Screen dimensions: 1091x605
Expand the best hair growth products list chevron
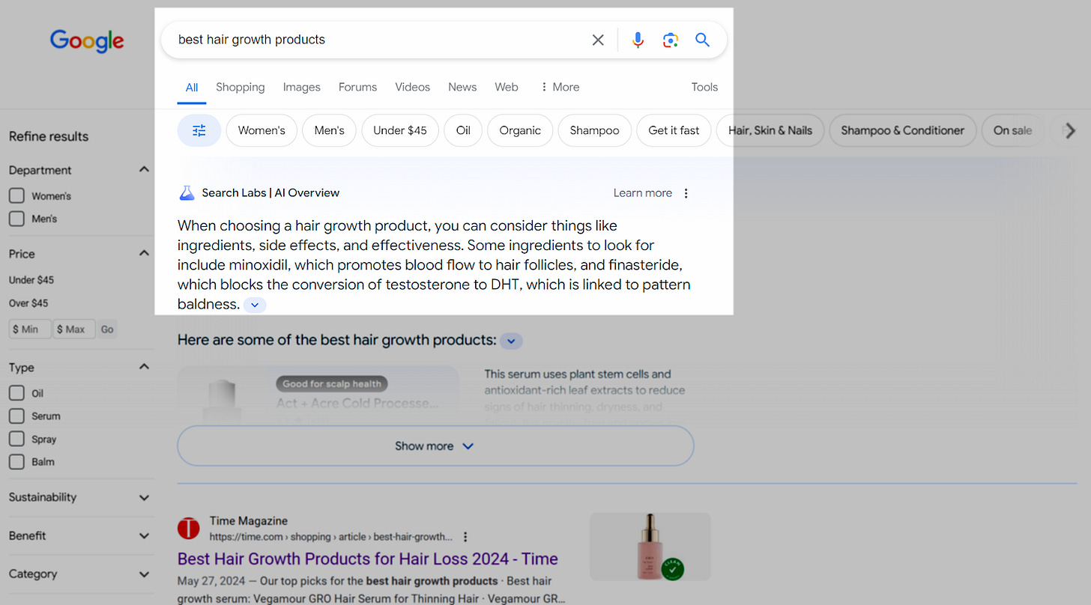pyautogui.click(x=511, y=341)
